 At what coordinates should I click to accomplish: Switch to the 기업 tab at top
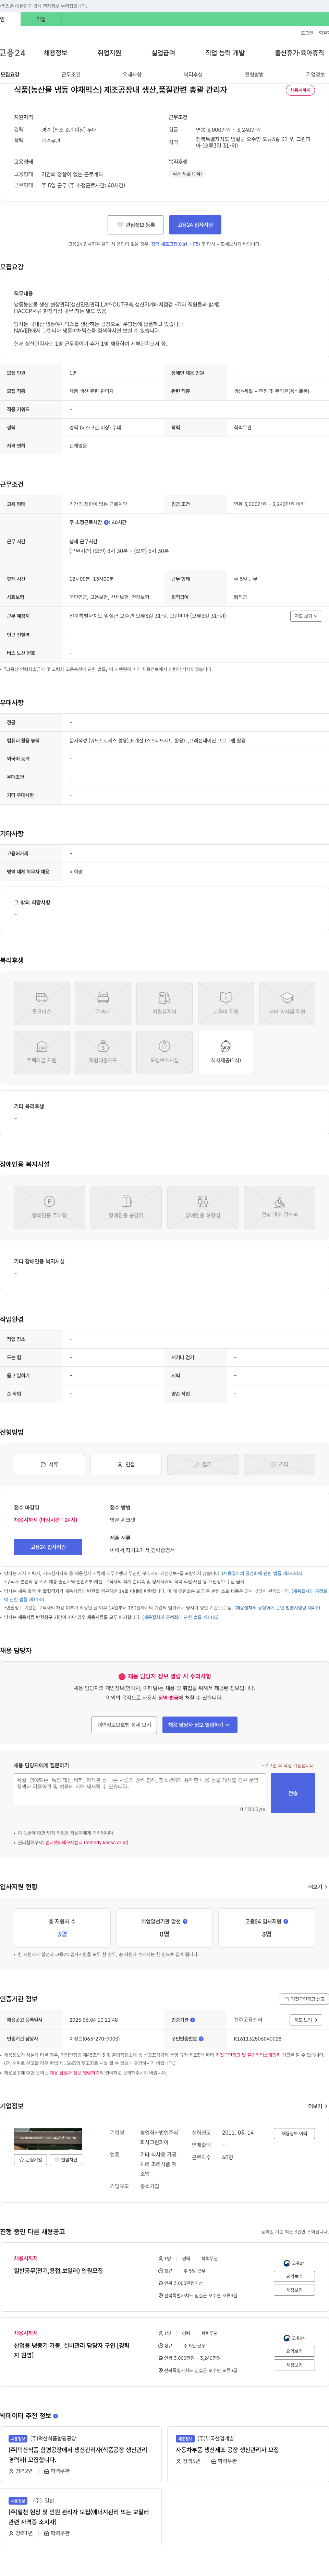coord(41,19)
